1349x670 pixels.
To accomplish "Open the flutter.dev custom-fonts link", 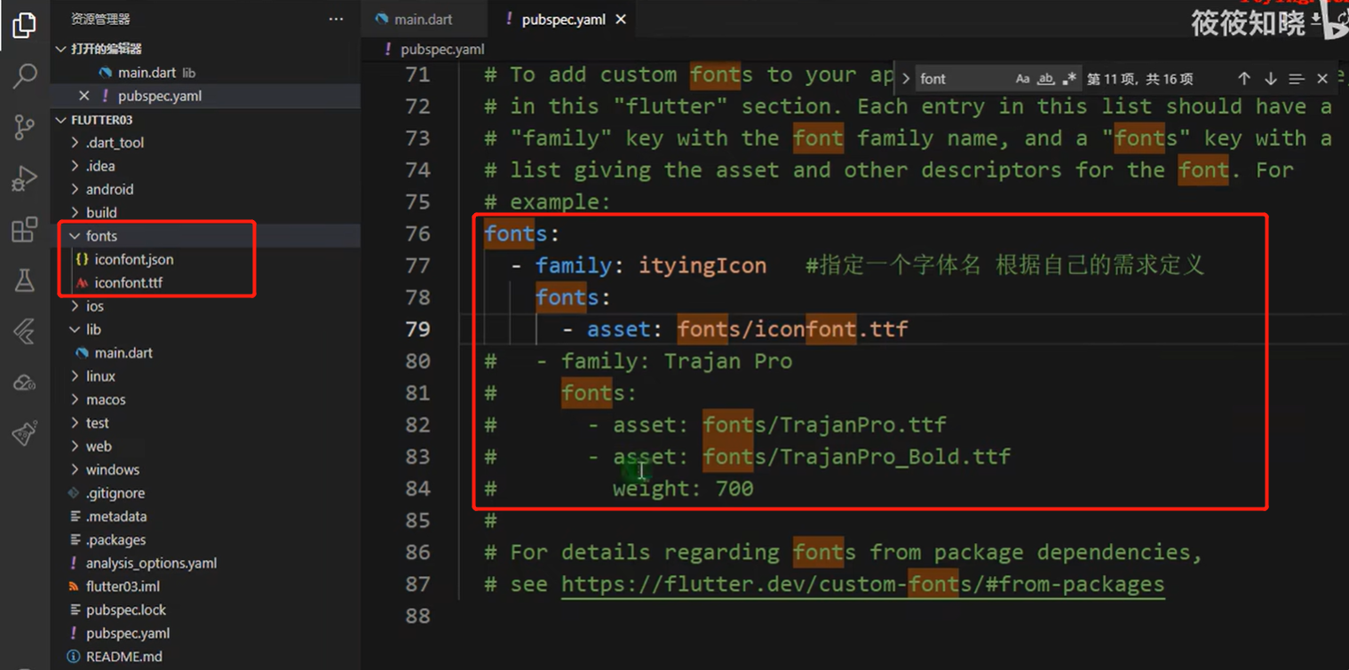I will (862, 584).
